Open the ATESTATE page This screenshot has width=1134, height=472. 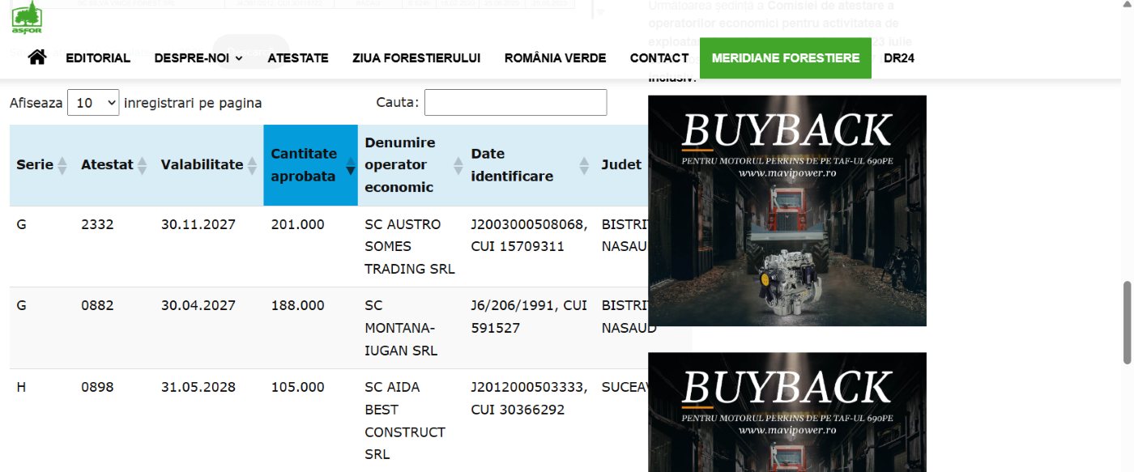pos(298,58)
